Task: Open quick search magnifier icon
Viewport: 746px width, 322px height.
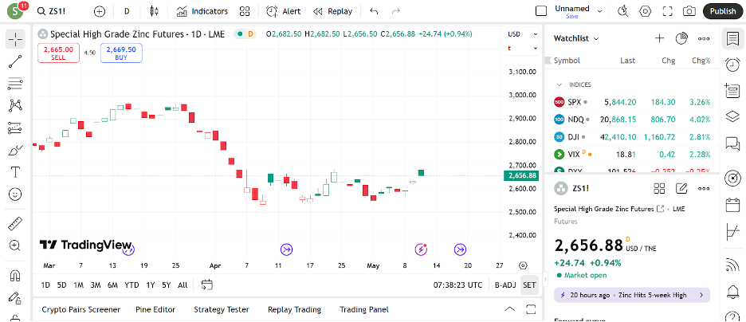Action: [623, 11]
